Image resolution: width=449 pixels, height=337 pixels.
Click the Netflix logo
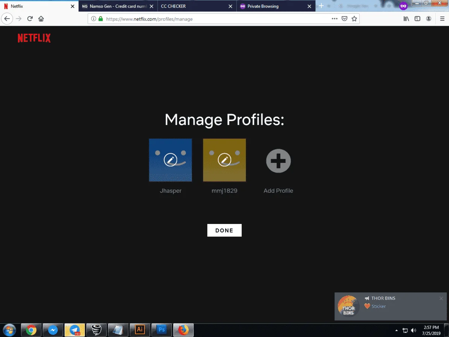34,38
